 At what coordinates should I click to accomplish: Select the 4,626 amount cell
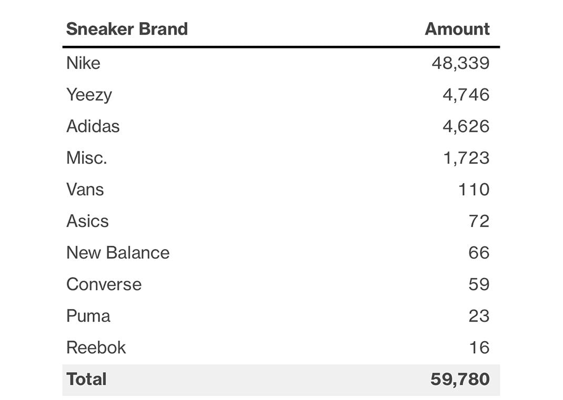pyautogui.click(x=466, y=126)
